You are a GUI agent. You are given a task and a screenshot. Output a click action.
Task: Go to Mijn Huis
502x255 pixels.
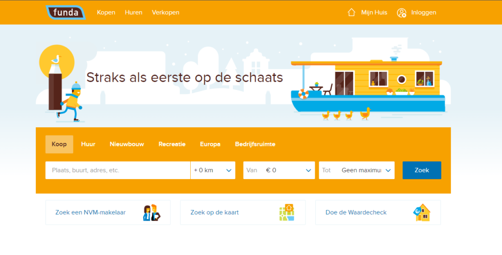pos(374,12)
